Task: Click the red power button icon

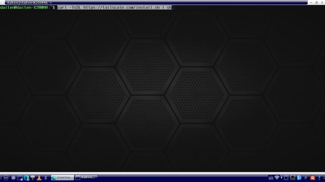Action: click(x=312, y=178)
